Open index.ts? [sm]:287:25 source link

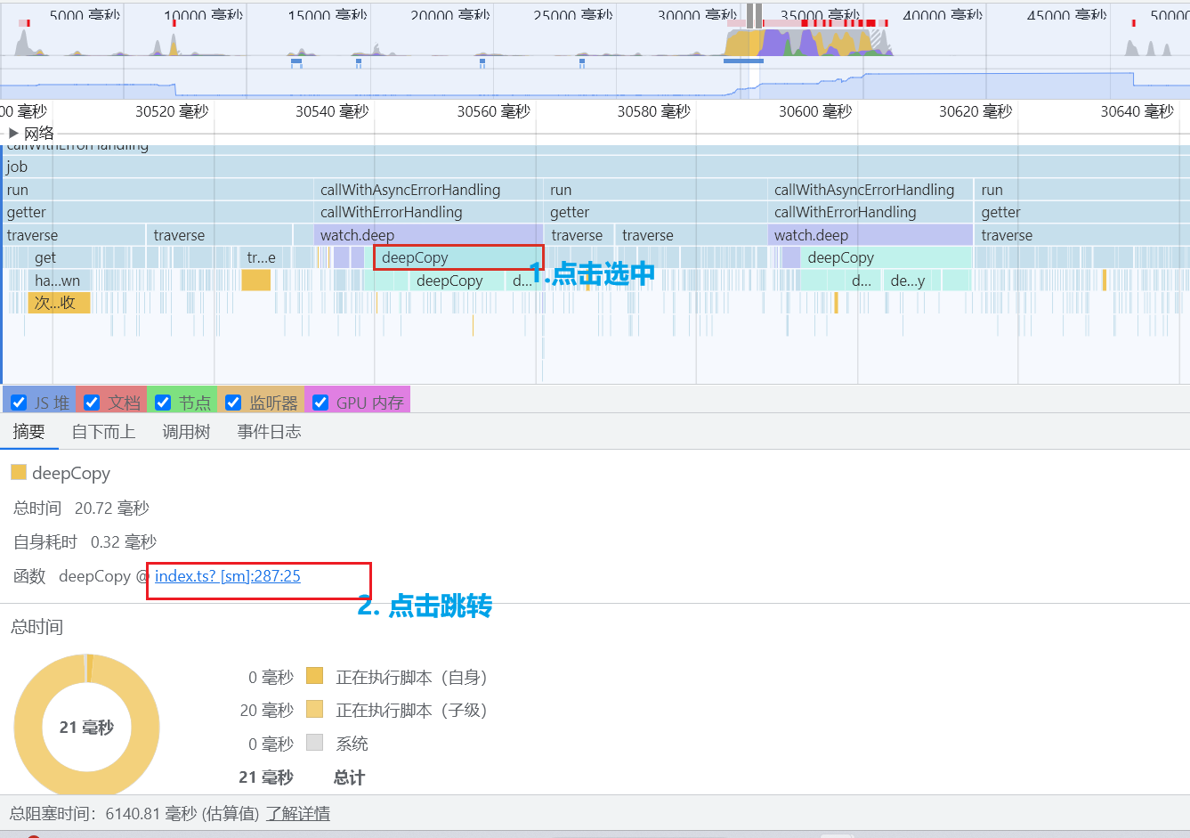228,576
